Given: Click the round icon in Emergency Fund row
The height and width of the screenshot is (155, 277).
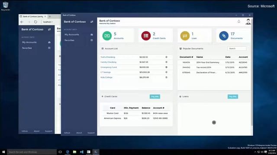Looking at the screenshot, I should tap(166, 67).
